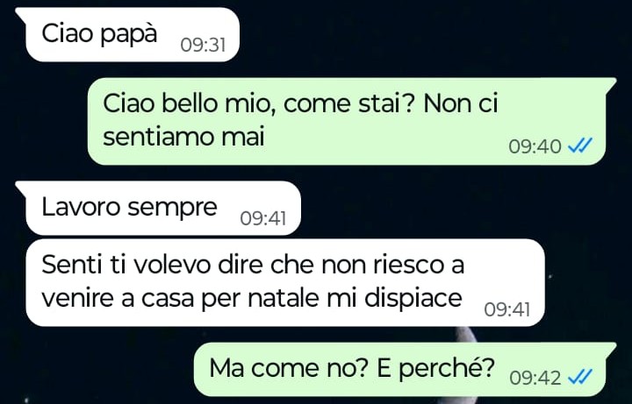Click the pointed tail of the "Ciao papà" bubble
Screen dimensions: 632x404
21,14
